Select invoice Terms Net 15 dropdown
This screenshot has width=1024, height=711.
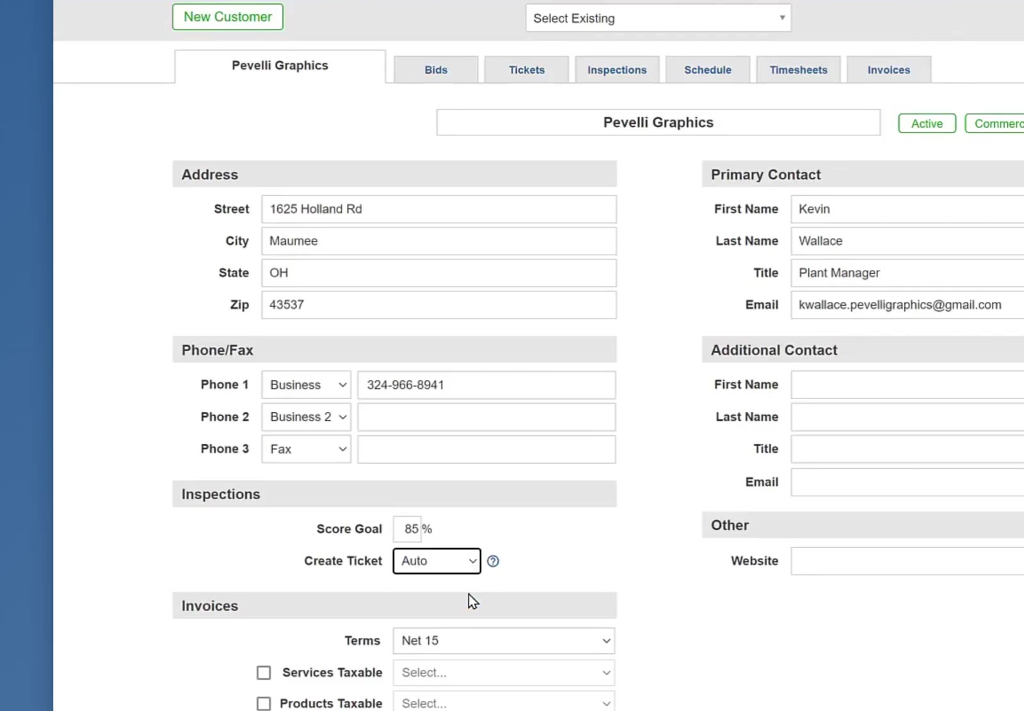pyautogui.click(x=504, y=641)
